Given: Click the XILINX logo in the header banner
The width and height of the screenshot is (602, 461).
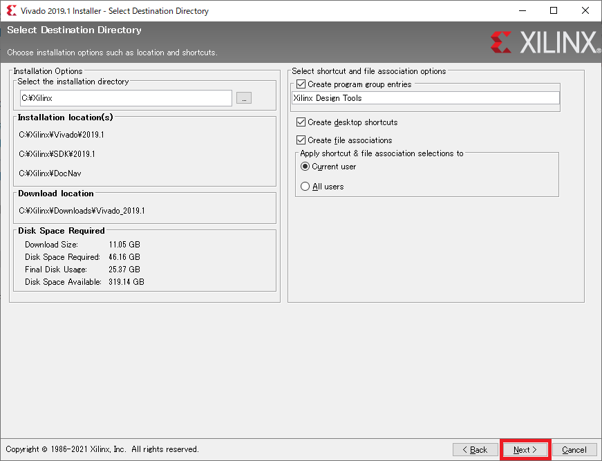Looking at the screenshot, I should pyautogui.click(x=545, y=43).
